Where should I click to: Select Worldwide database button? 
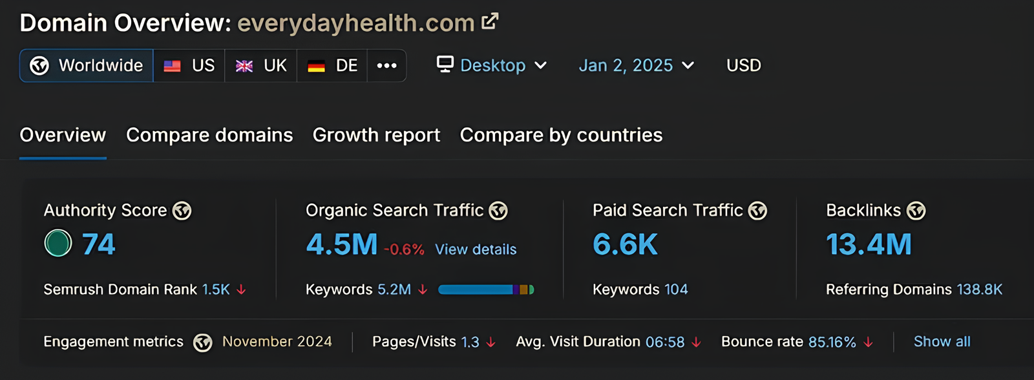point(87,65)
